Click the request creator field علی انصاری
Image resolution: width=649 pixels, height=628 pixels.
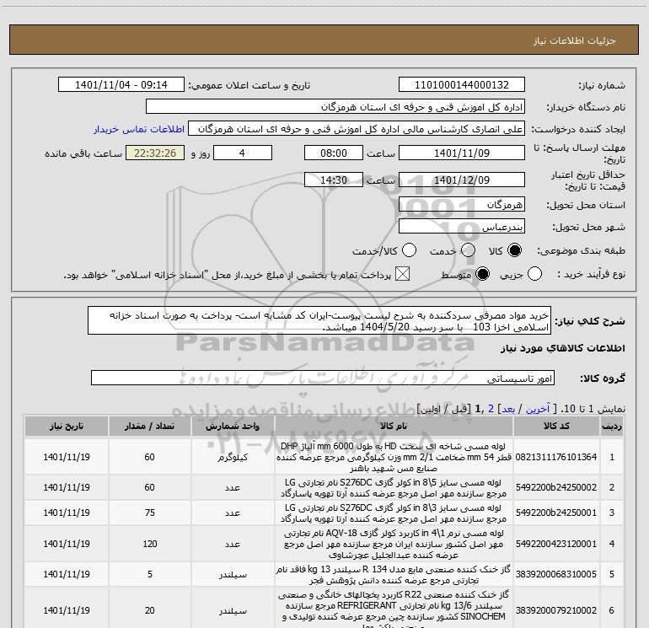(357, 129)
